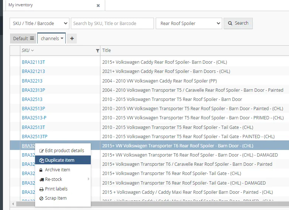The width and height of the screenshot is (289, 210).
Task: Add a new view with plus button
Action: [x=72, y=38]
